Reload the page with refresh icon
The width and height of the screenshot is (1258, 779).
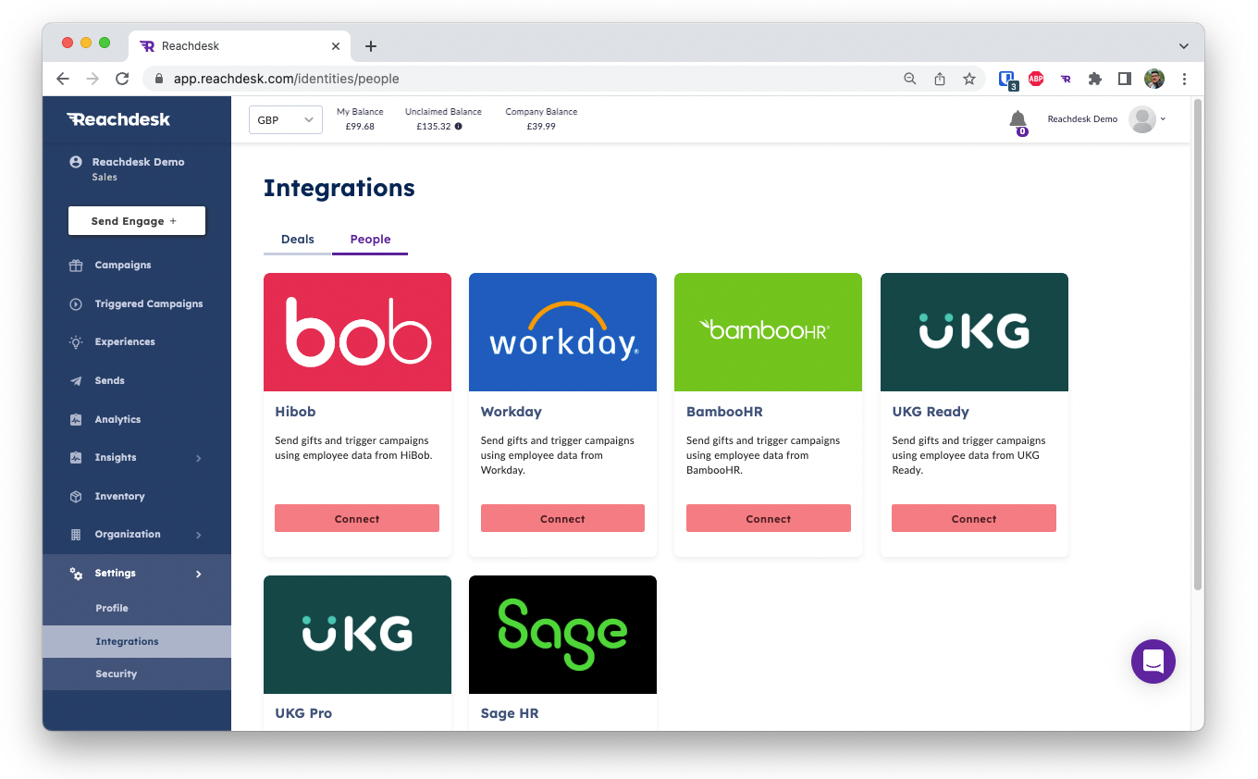coord(122,79)
